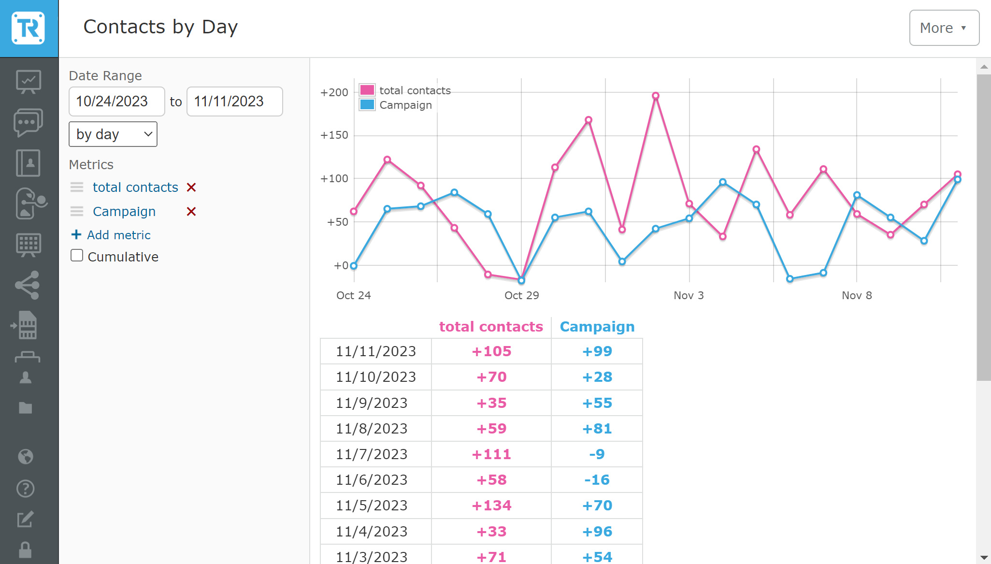This screenshot has width=991, height=564.
Task: Open the compose/edit icon
Action: click(x=25, y=520)
